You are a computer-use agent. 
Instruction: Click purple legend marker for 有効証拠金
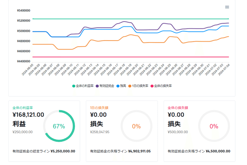click(x=97, y=86)
